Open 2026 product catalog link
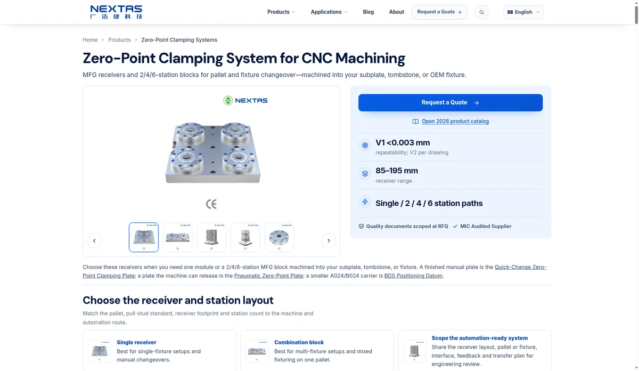 tap(455, 122)
